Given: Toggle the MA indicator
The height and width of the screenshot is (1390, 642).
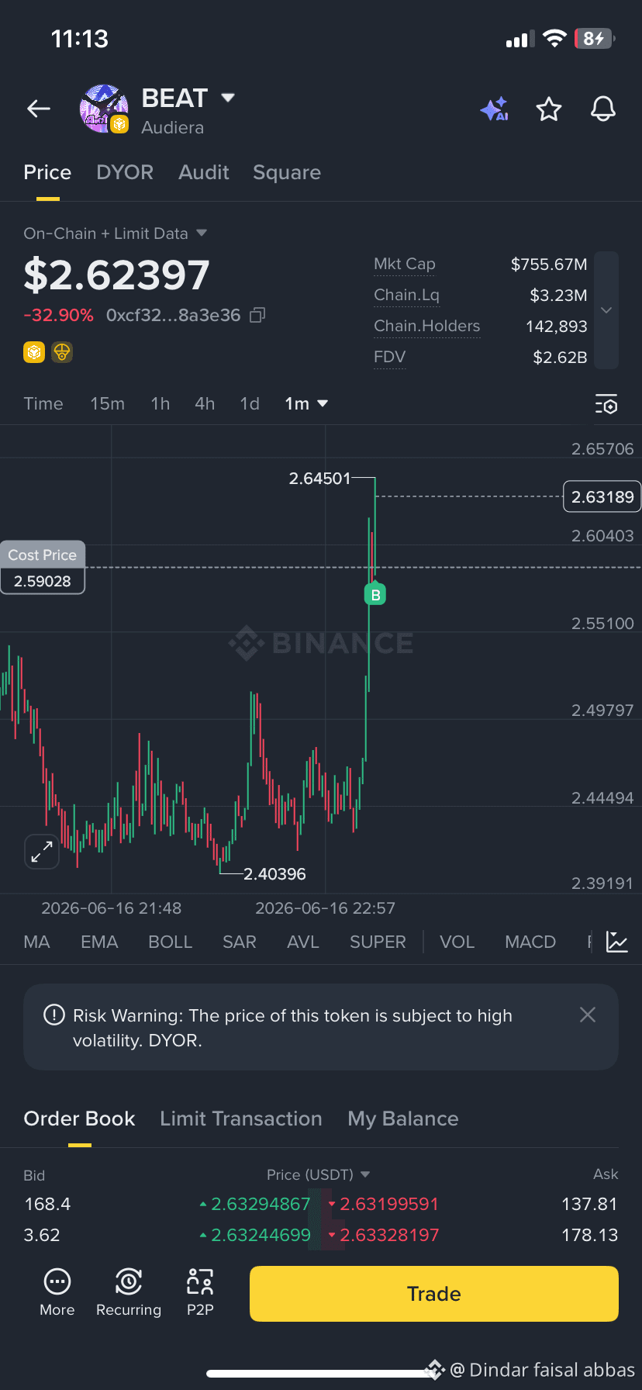Looking at the screenshot, I should click(36, 942).
